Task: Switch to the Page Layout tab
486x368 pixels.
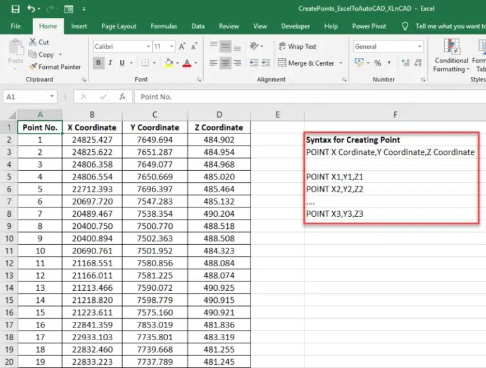Action: [x=119, y=27]
